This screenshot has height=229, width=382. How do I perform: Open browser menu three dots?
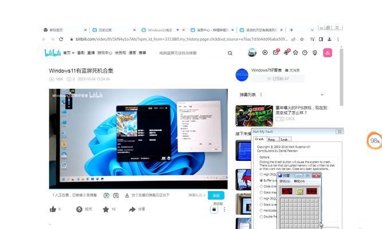pos(338,40)
